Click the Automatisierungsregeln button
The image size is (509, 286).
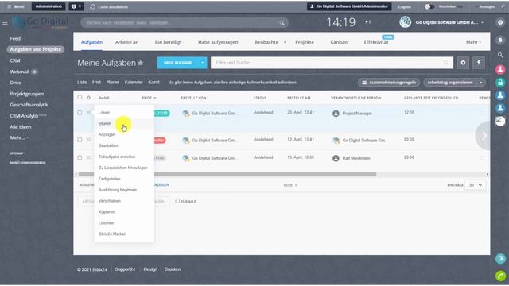[x=389, y=83]
